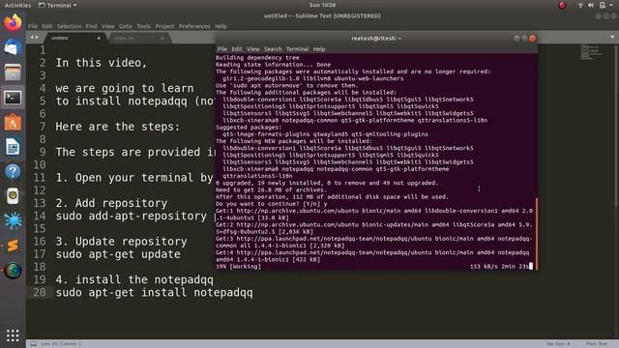
Task: Minimize the terminal window
Action: click(516, 38)
